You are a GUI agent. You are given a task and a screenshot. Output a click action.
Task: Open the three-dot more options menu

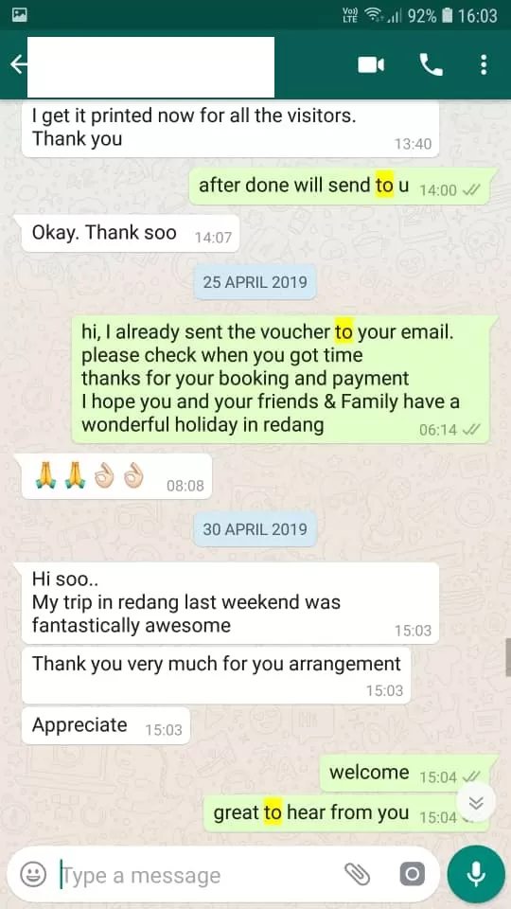(x=484, y=65)
